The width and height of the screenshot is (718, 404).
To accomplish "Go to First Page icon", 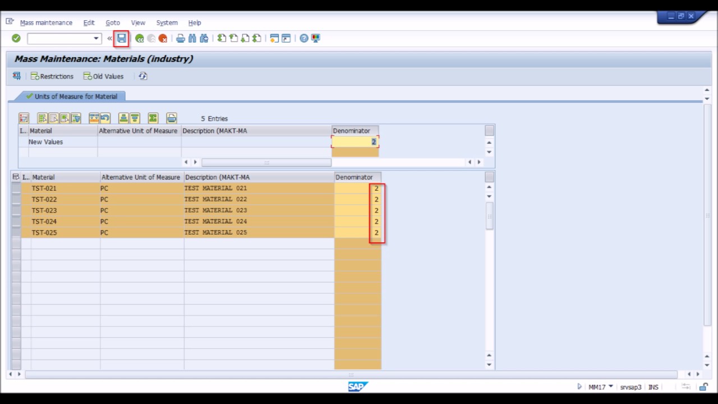I will point(222,38).
